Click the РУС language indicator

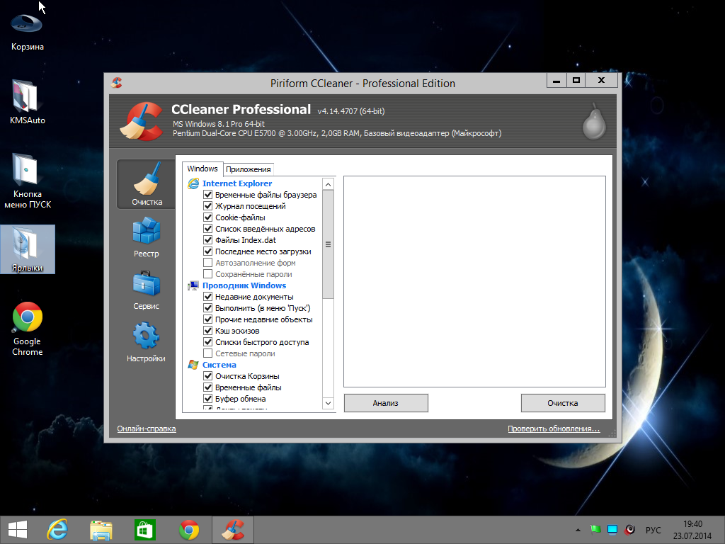pyautogui.click(x=653, y=530)
